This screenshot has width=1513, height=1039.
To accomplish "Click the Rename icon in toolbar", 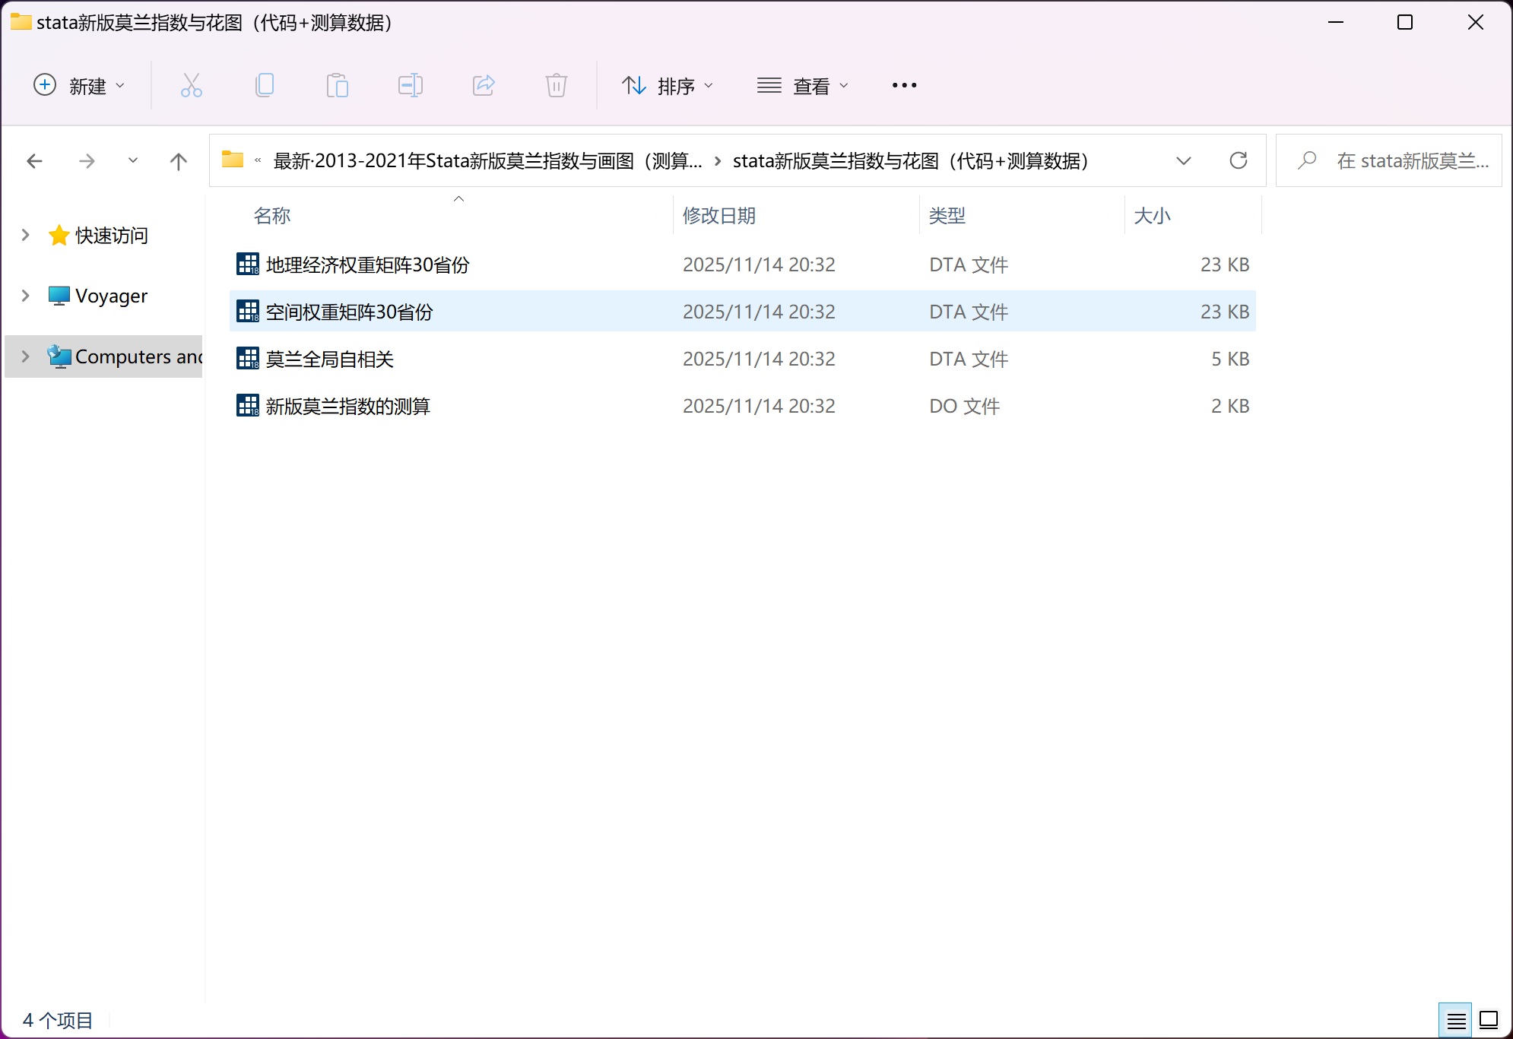I will tap(410, 85).
